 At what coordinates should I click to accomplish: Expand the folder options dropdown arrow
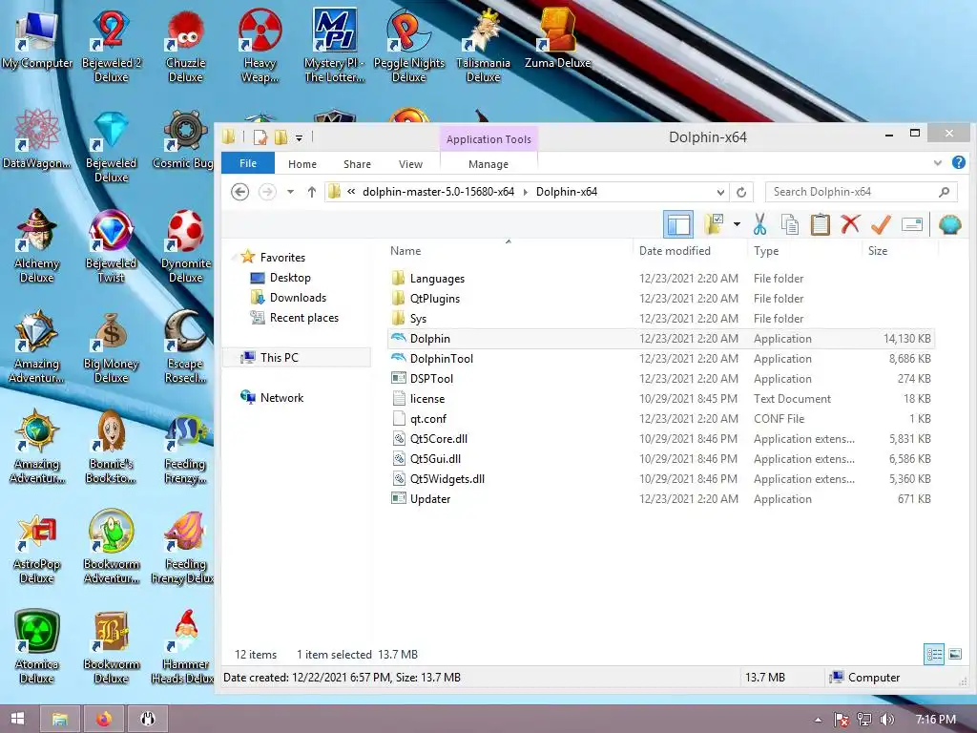tap(737, 224)
